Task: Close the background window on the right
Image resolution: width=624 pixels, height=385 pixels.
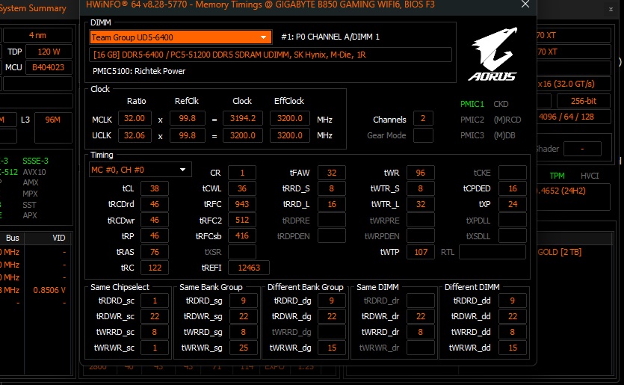Action: click(611, 9)
